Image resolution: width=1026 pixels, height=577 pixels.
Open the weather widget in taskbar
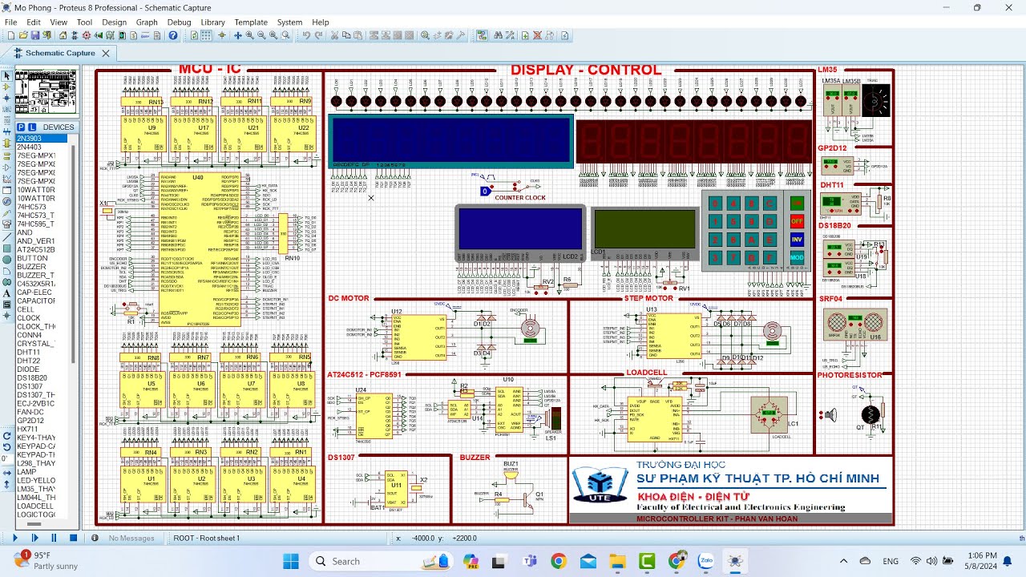46,560
